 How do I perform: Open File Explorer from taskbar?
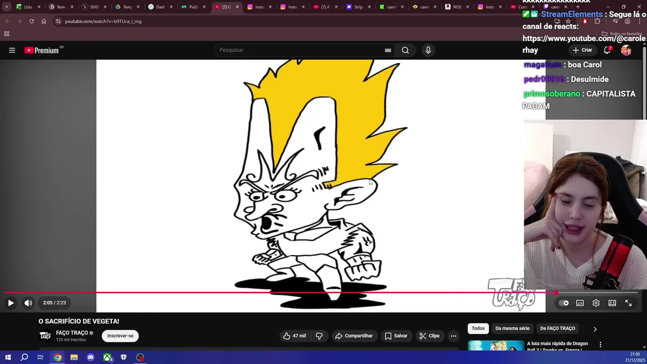tap(74, 357)
